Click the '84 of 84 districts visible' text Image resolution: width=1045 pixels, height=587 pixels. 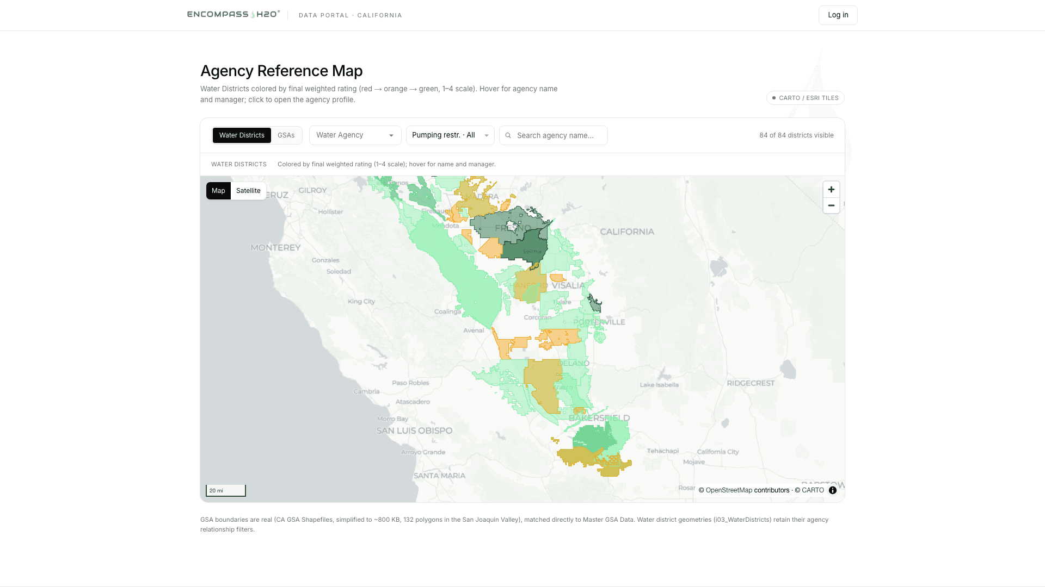point(796,135)
